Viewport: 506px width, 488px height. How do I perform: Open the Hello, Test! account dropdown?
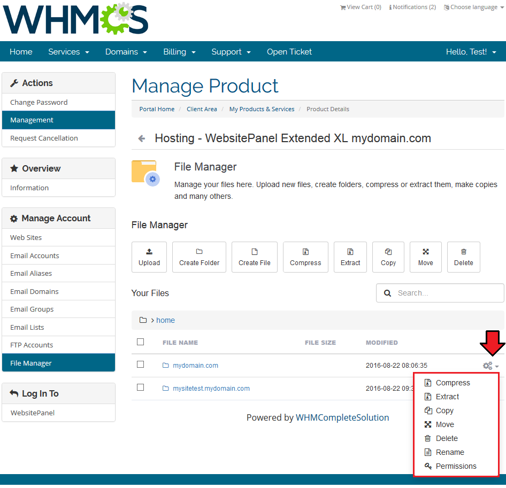click(x=471, y=52)
